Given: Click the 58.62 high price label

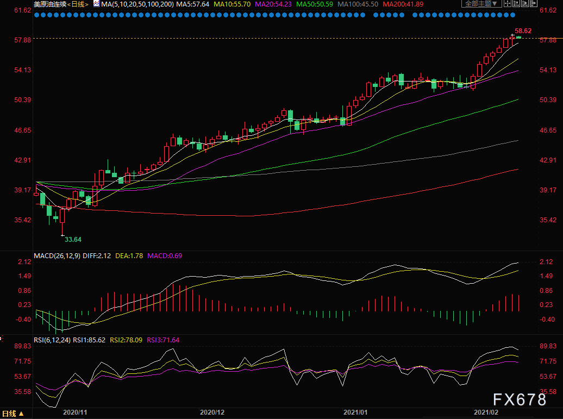Looking at the screenshot, I should pyautogui.click(x=523, y=31).
